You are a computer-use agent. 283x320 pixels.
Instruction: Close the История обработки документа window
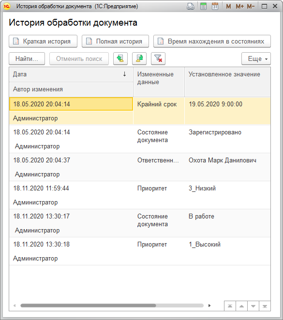[x=275, y=6]
